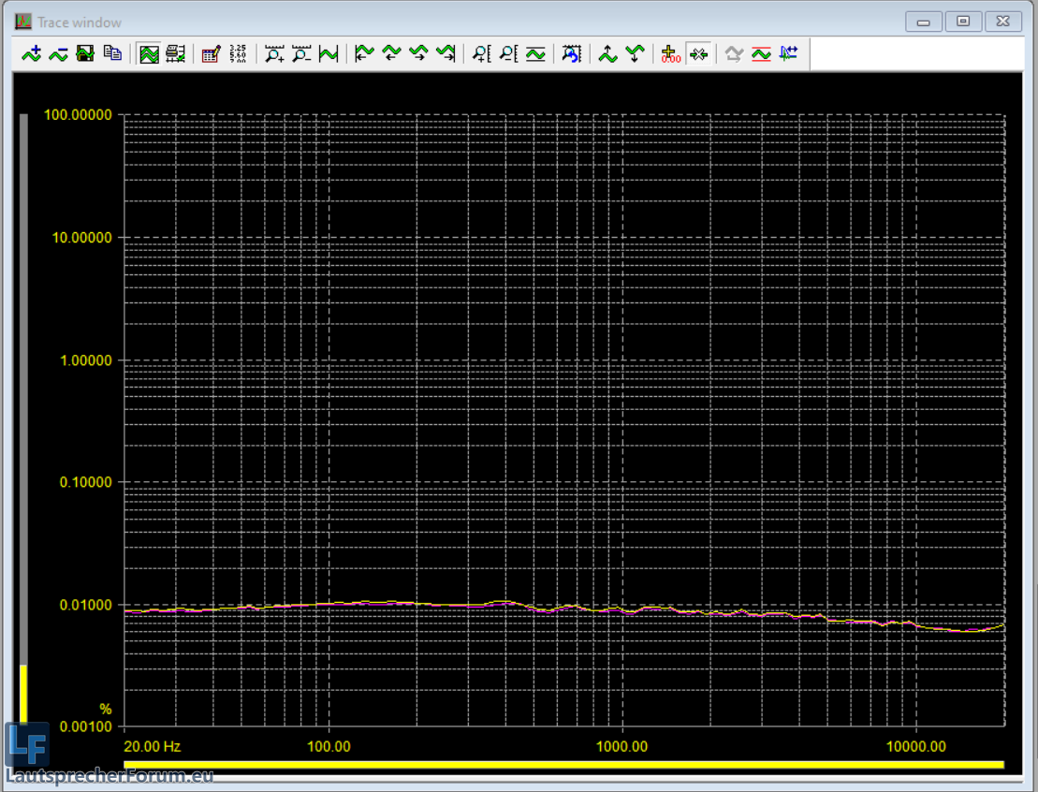Click the numeric values readout icon

[x=238, y=54]
